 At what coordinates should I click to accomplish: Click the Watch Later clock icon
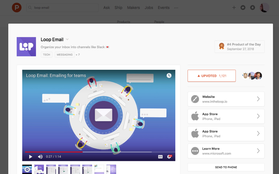[169, 75]
